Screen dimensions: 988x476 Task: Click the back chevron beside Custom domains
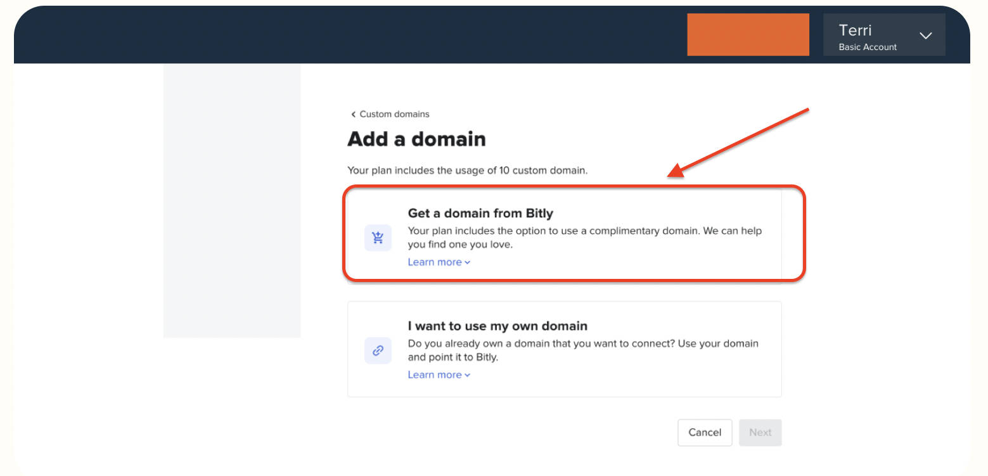point(354,115)
